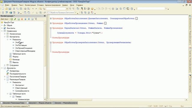Collapse the Справочники tree node
The width and height of the screenshot is (192, 108).
tap(2, 31)
